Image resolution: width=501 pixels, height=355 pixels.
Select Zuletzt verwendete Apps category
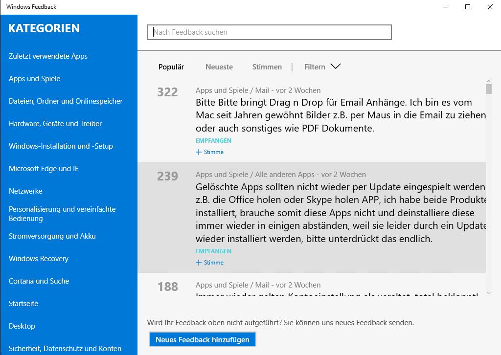tap(48, 56)
